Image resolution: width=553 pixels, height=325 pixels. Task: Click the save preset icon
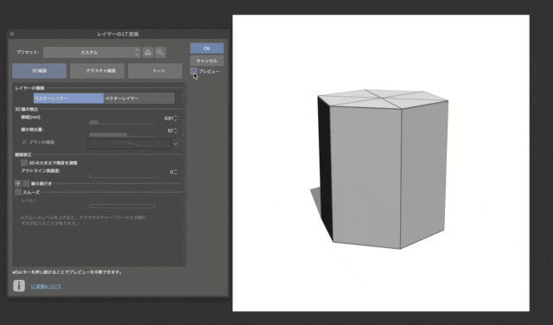pyautogui.click(x=148, y=52)
